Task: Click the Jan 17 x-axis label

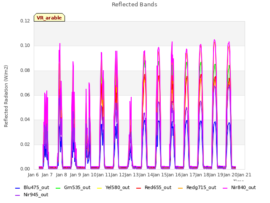Action: tap(188, 175)
